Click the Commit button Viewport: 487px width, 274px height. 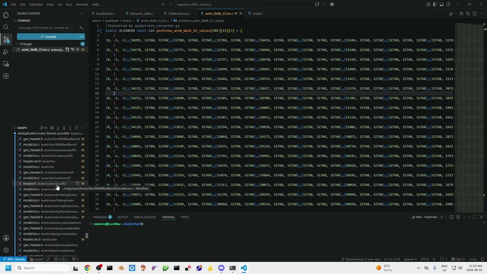point(48,37)
